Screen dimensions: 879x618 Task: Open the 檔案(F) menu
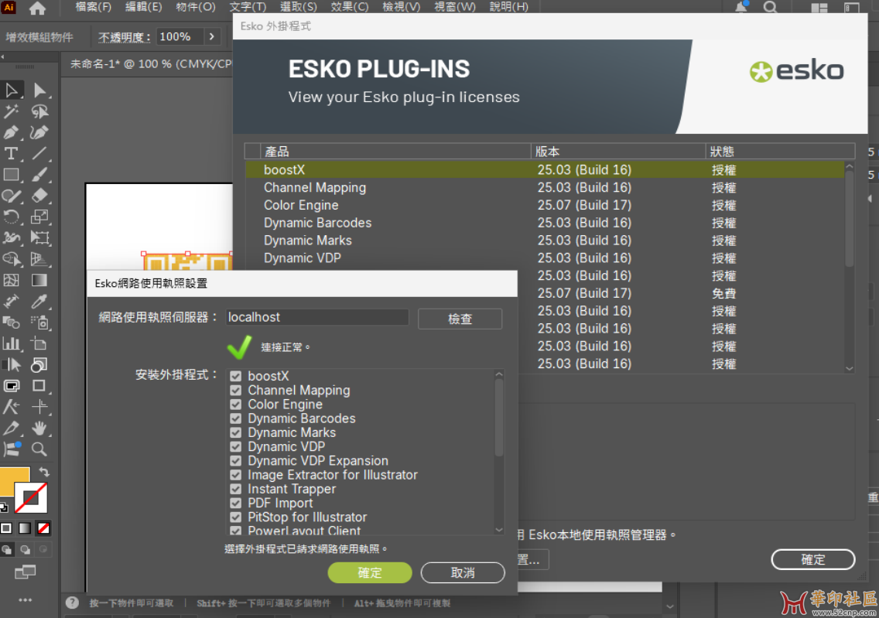pos(94,7)
